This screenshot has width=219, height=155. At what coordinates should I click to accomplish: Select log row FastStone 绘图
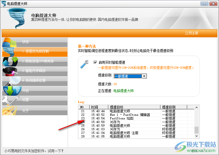click(136, 119)
